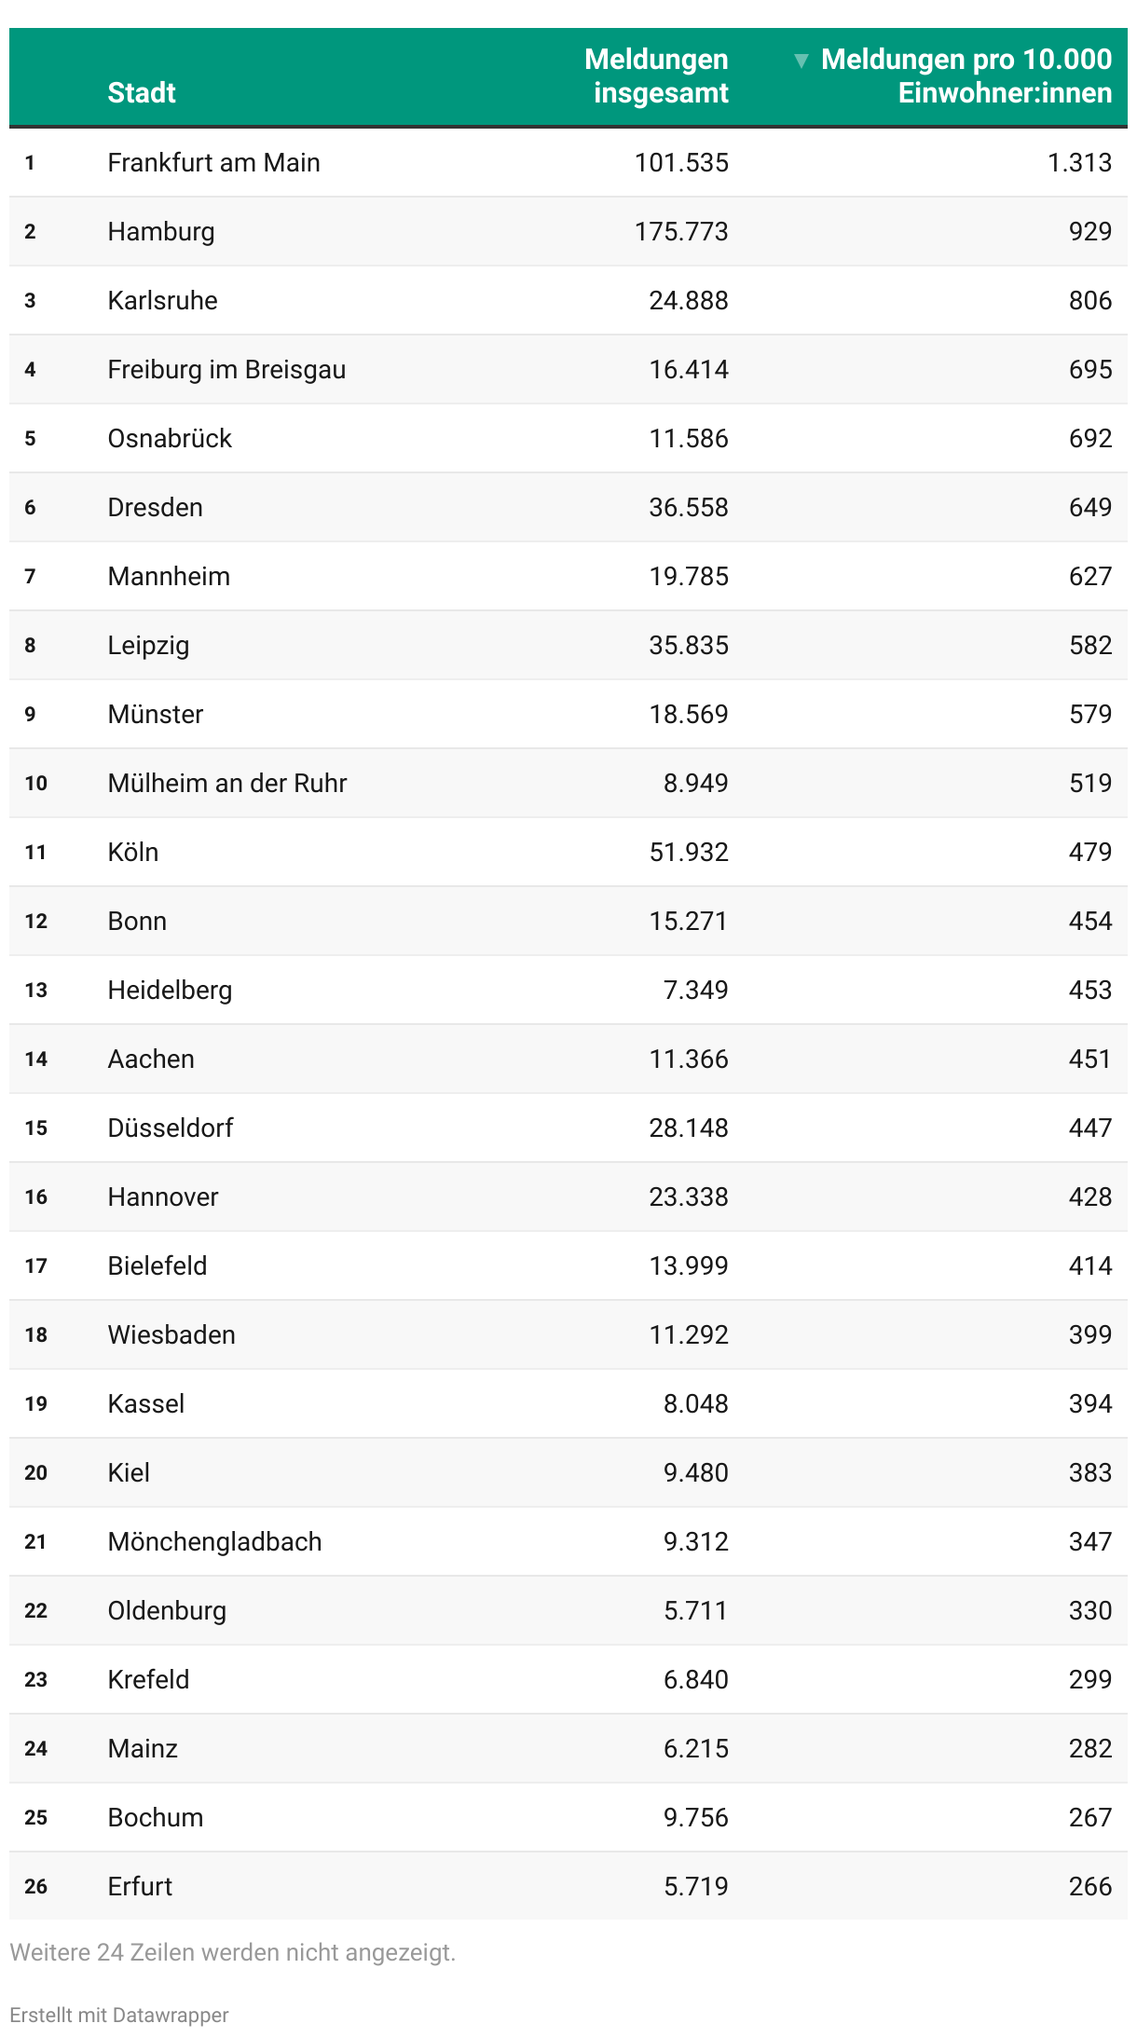
Task: Sort by Meldungen pro 10.000 Einwohner:innen
Action: pyautogui.click(x=966, y=76)
